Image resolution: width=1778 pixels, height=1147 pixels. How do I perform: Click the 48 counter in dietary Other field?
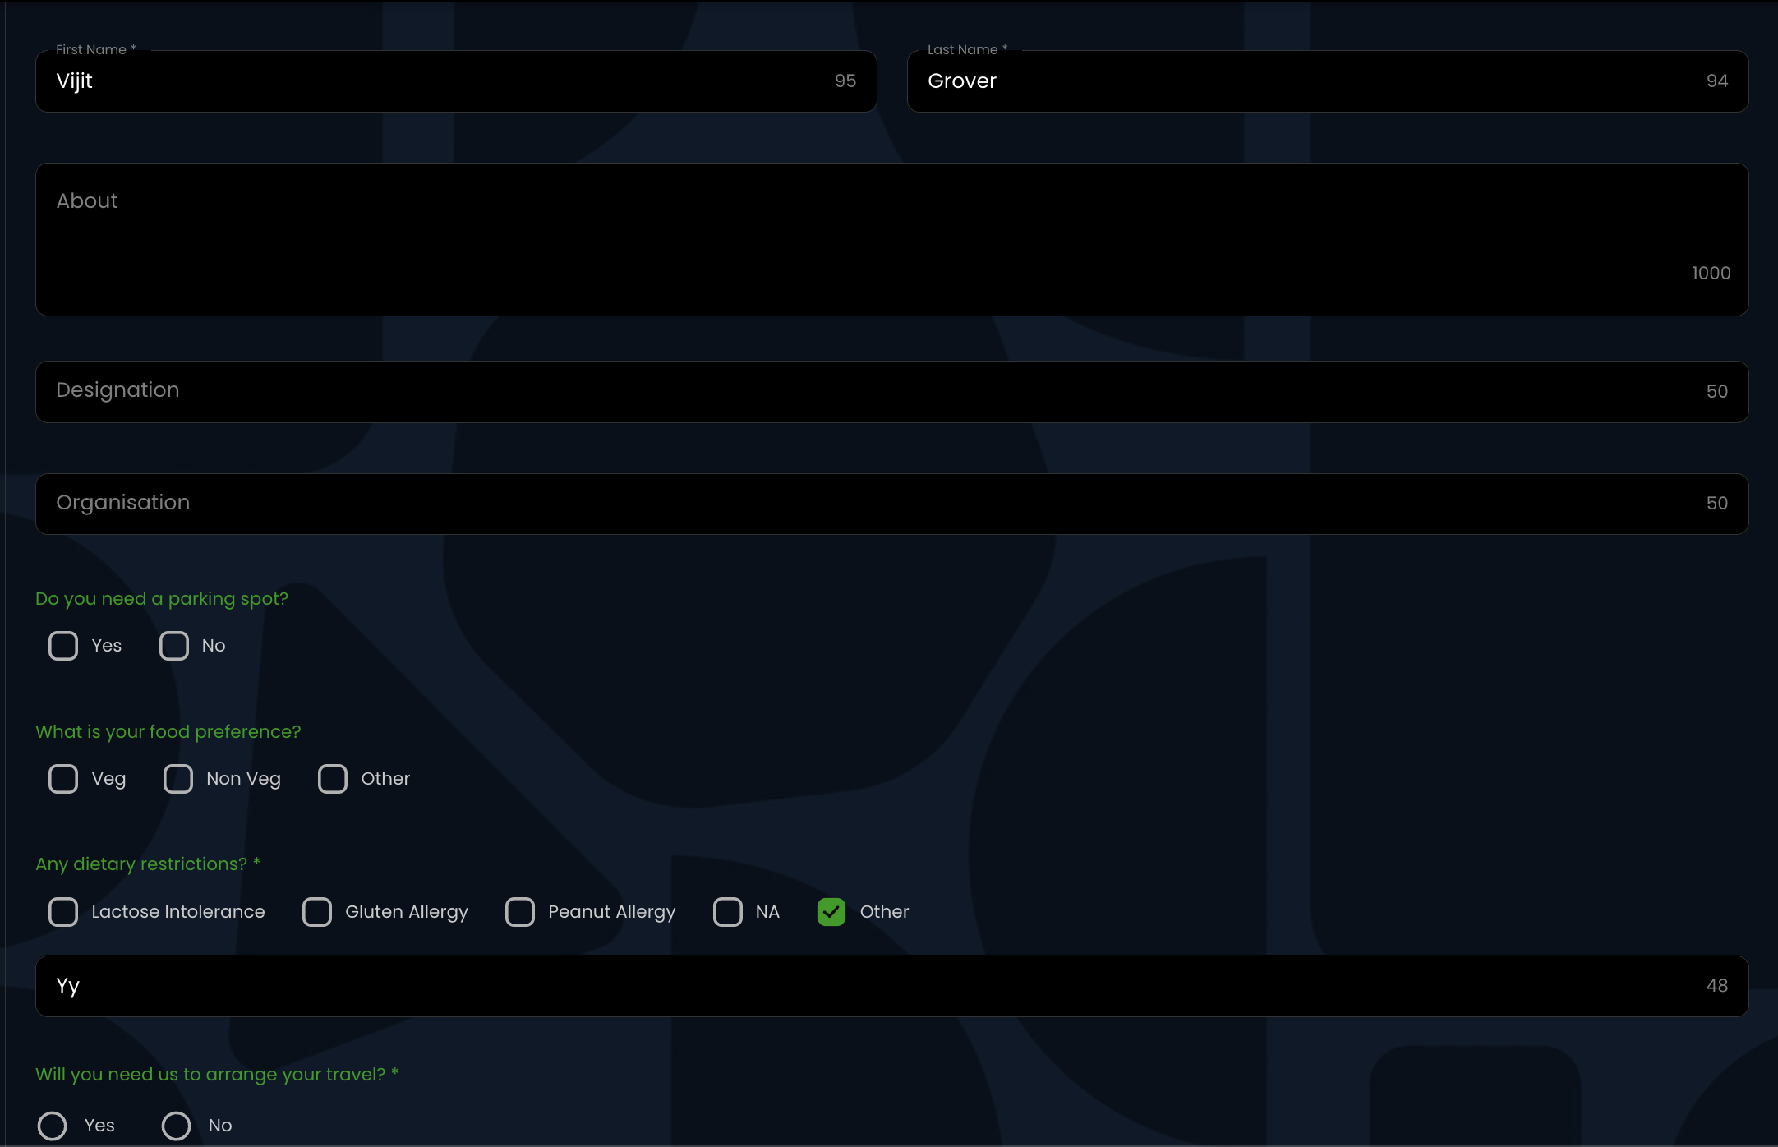[1717, 986]
